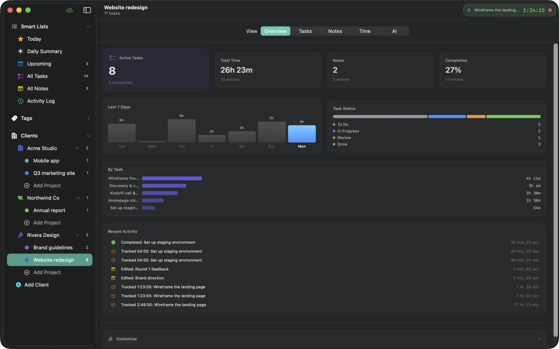Click plus icon for Add Project under Acme Studio
Screen dimensions: 559x349
point(27,186)
